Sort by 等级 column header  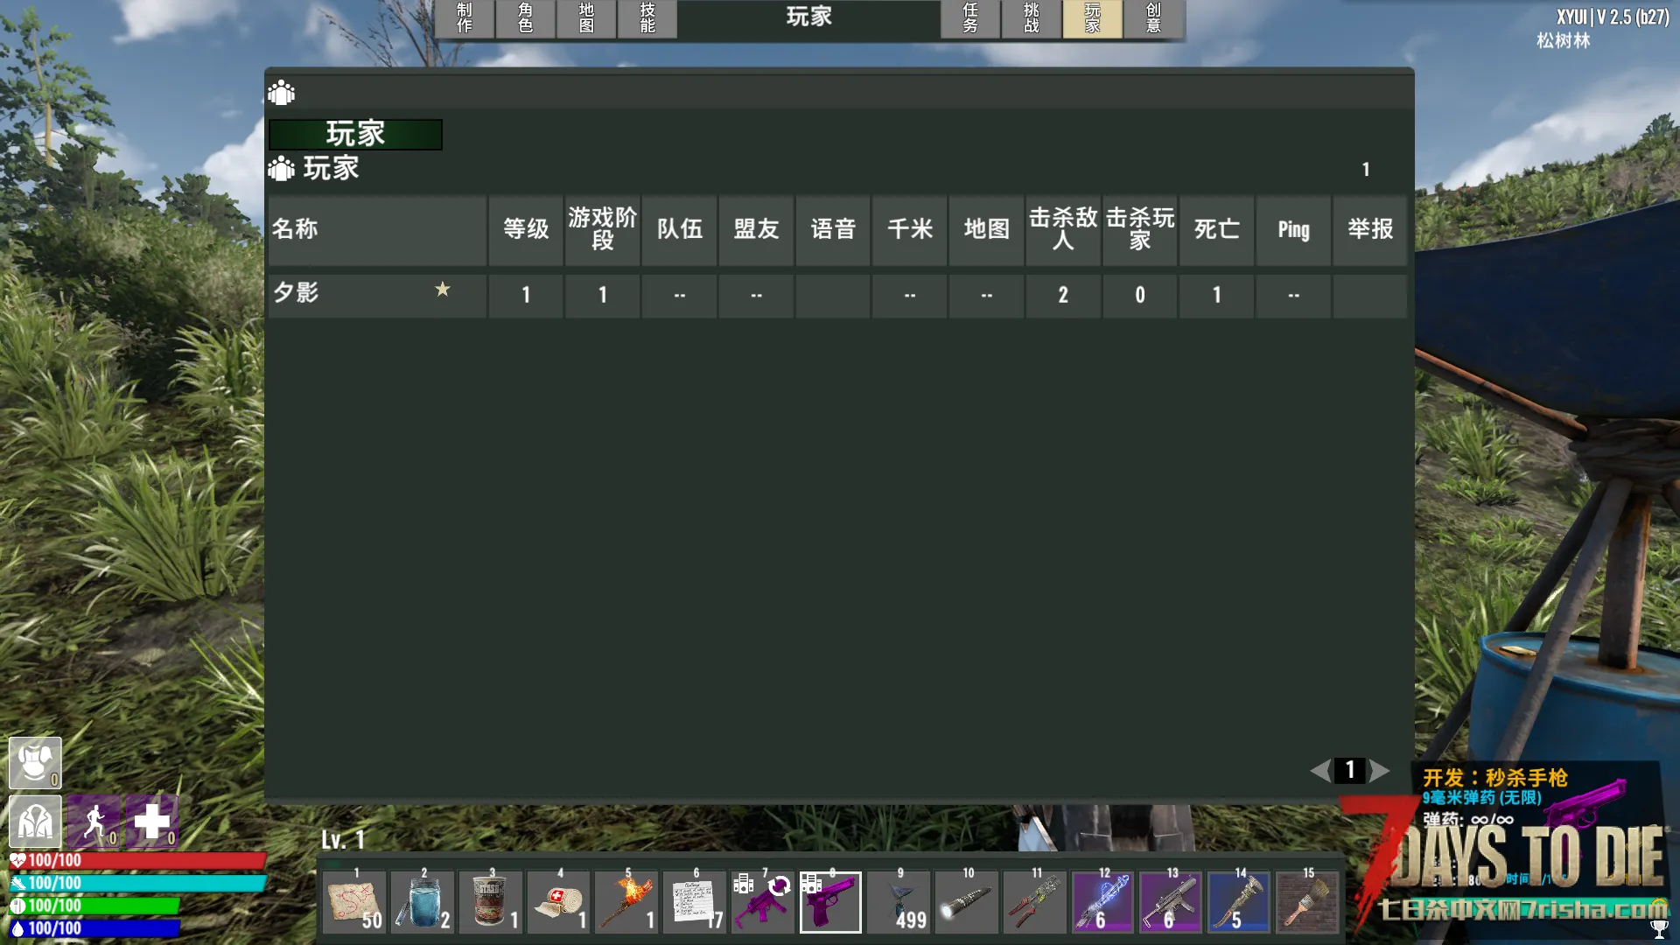click(526, 229)
